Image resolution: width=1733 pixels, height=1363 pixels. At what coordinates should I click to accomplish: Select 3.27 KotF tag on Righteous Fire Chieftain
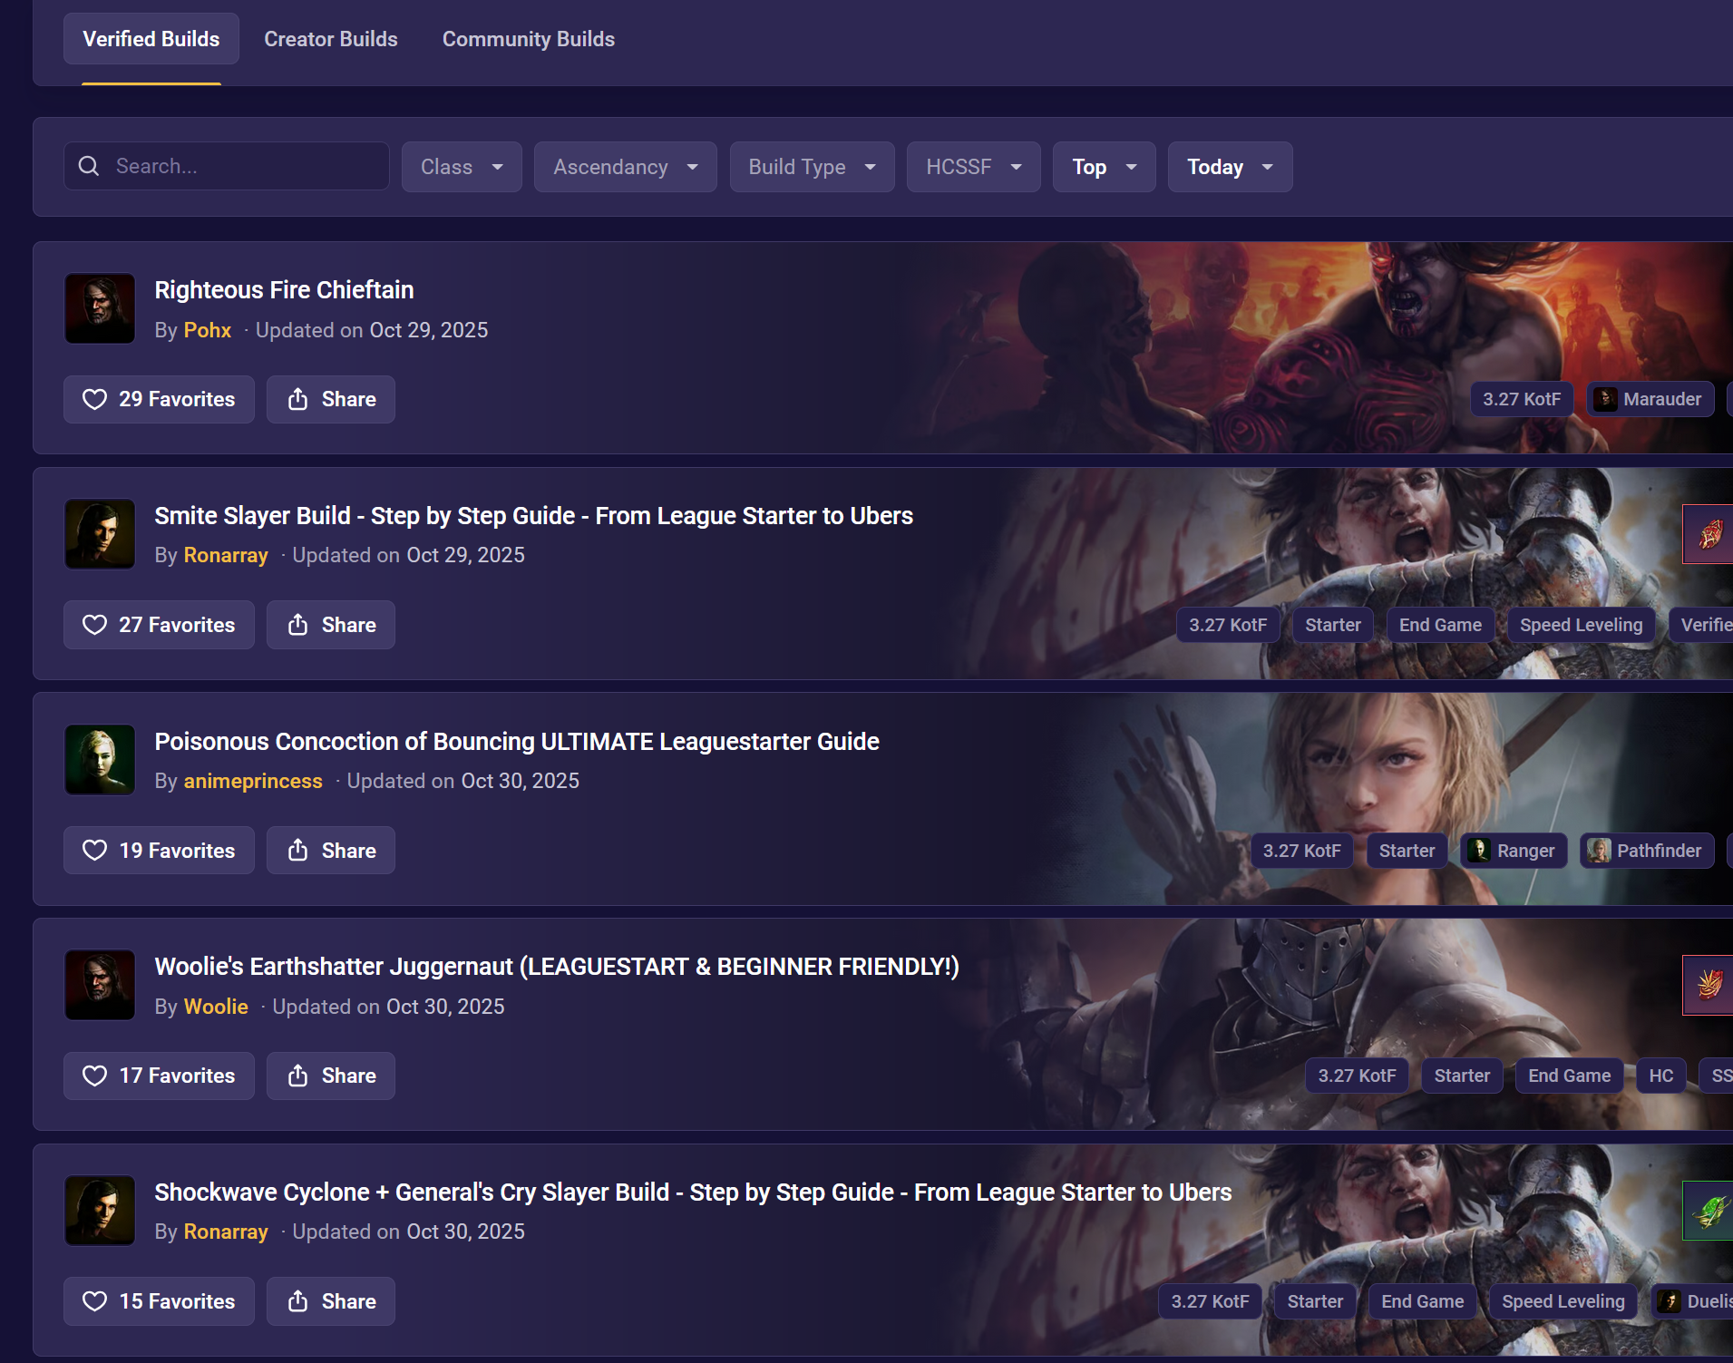[1522, 399]
